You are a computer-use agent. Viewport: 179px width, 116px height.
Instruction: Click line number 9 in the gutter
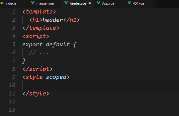click(x=14, y=77)
